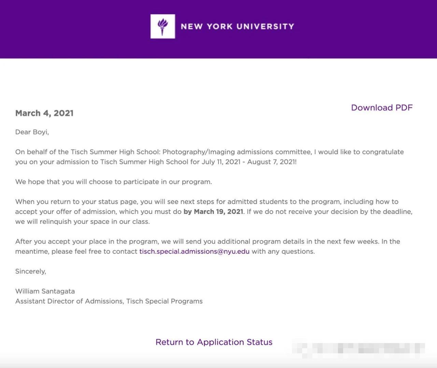Click the blurred watermark near page bottom
The width and height of the screenshot is (437, 368).
point(358,349)
